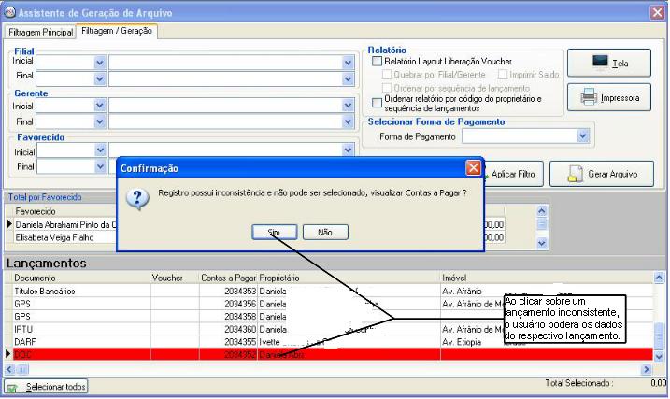Click the Lançamentos horizontal scroll left arrow
Viewport: 670px width, 399px height.
pos(9,369)
